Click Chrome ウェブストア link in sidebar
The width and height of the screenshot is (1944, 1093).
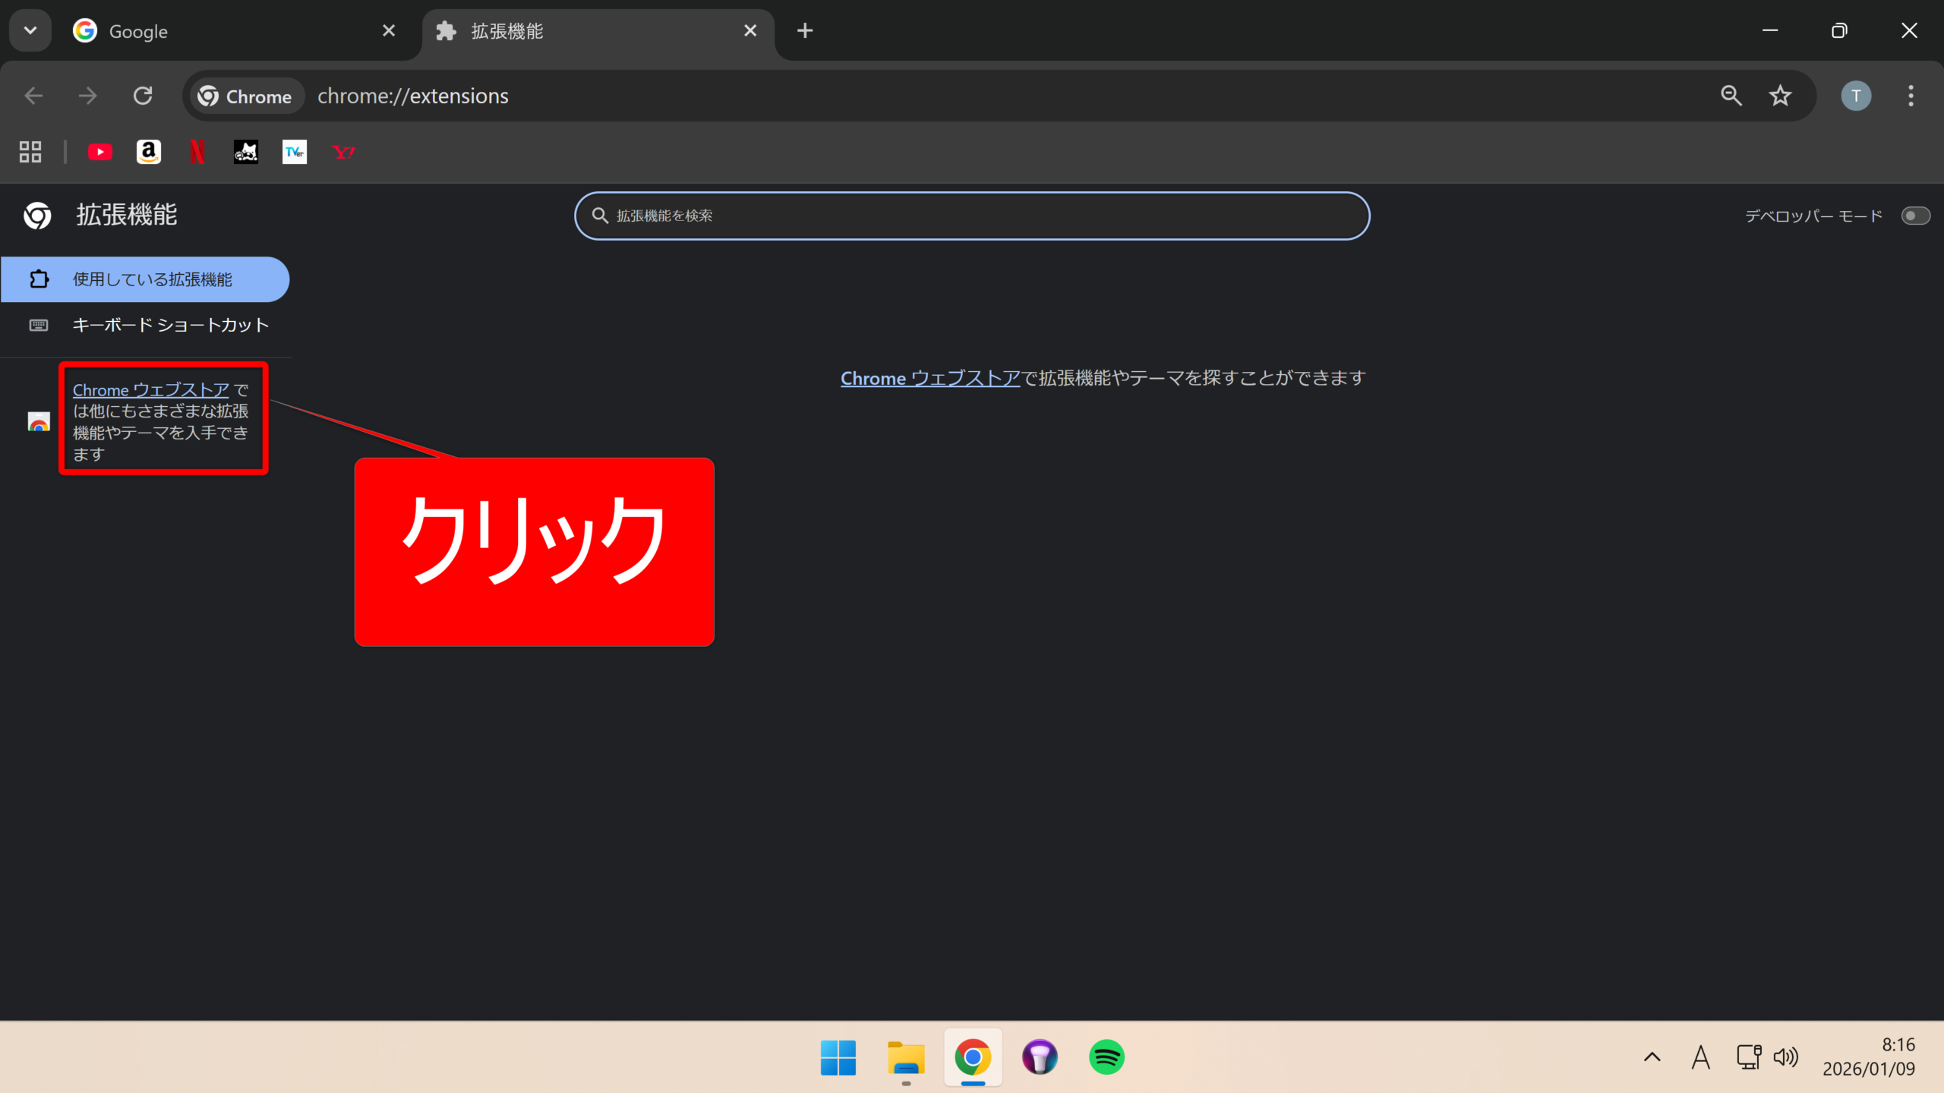150,390
